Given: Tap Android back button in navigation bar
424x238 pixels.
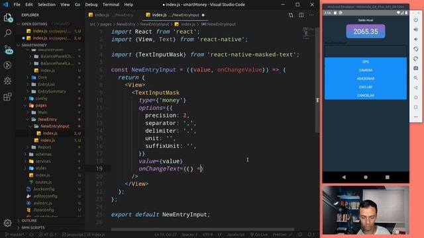Looking at the screenshot, I should coord(344,177).
